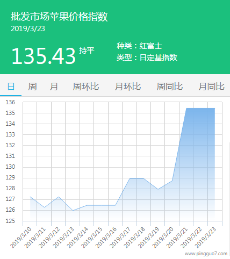The image size is (230, 259).
Task: Click y-axis label 133
Action: [10, 134]
